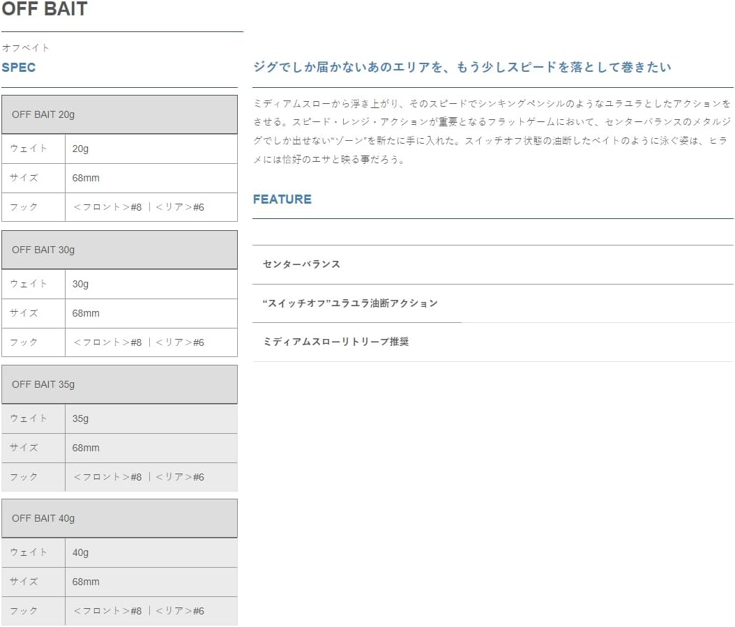Viewport: 735px width, 627px height.
Task: Click the FEATURE section heading
Action: point(282,199)
